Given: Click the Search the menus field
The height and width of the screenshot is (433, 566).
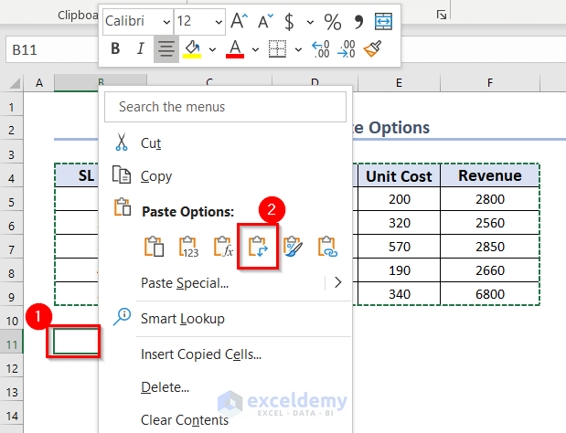Looking at the screenshot, I should pos(225,107).
